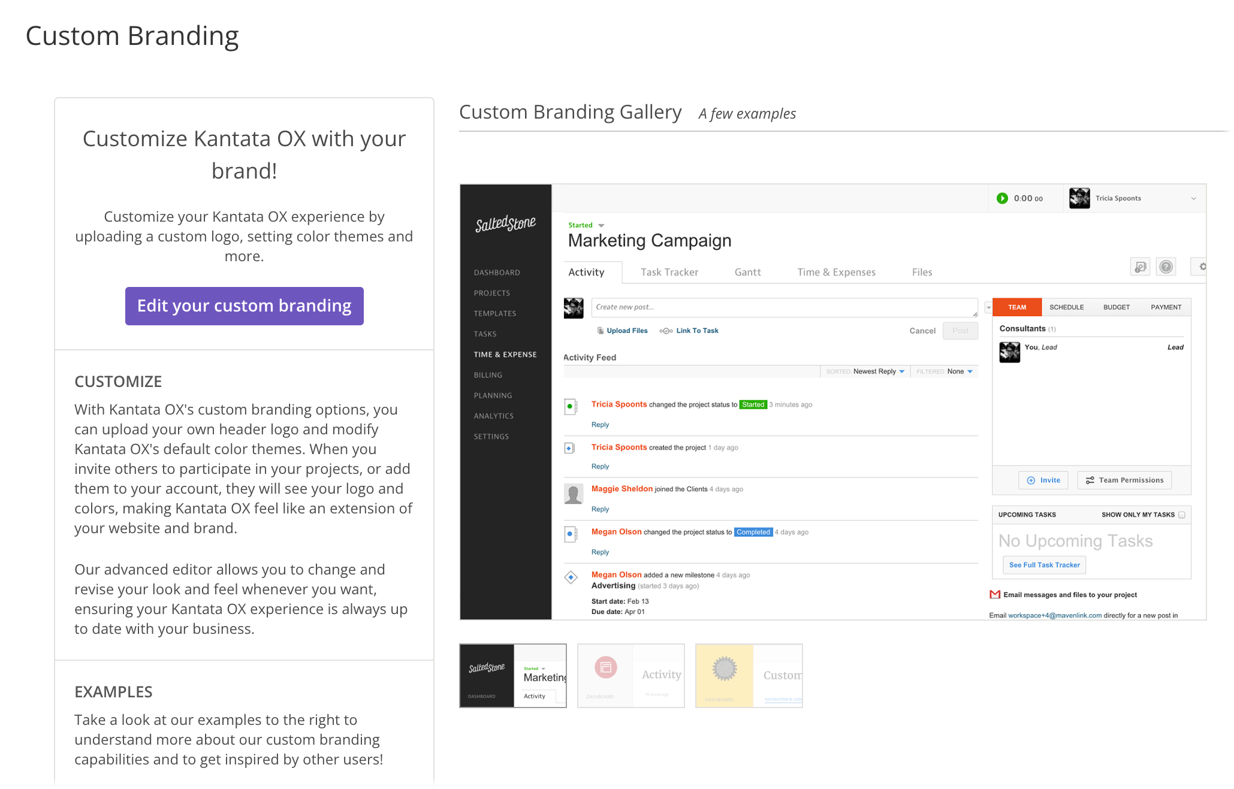The width and height of the screenshot is (1234, 789).
Task: Start the green timer play icon
Action: [x=1002, y=198]
